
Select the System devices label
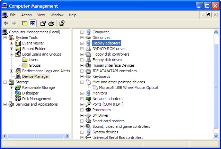105,132
